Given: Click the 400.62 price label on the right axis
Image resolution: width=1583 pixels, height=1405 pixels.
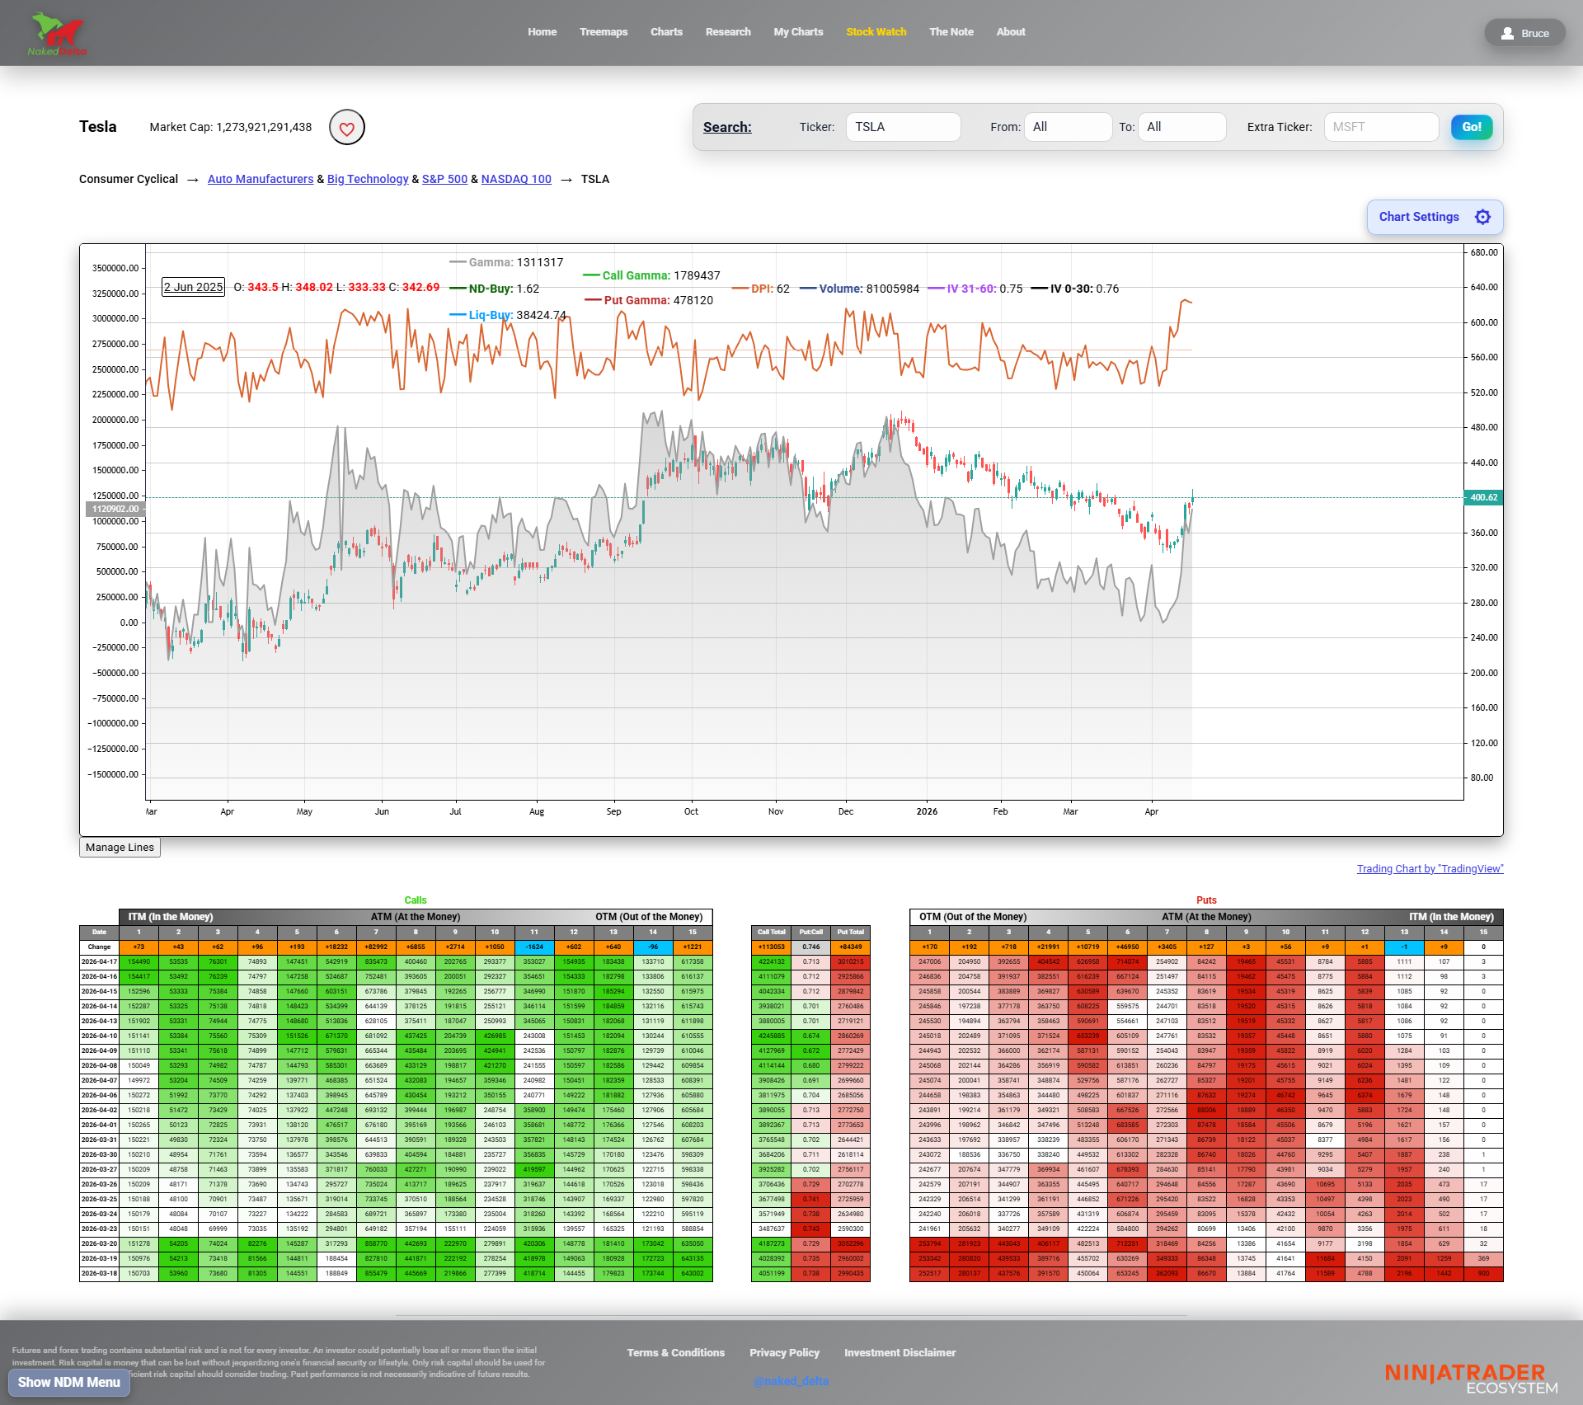Looking at the screenshot, I should click(1483, 497).
